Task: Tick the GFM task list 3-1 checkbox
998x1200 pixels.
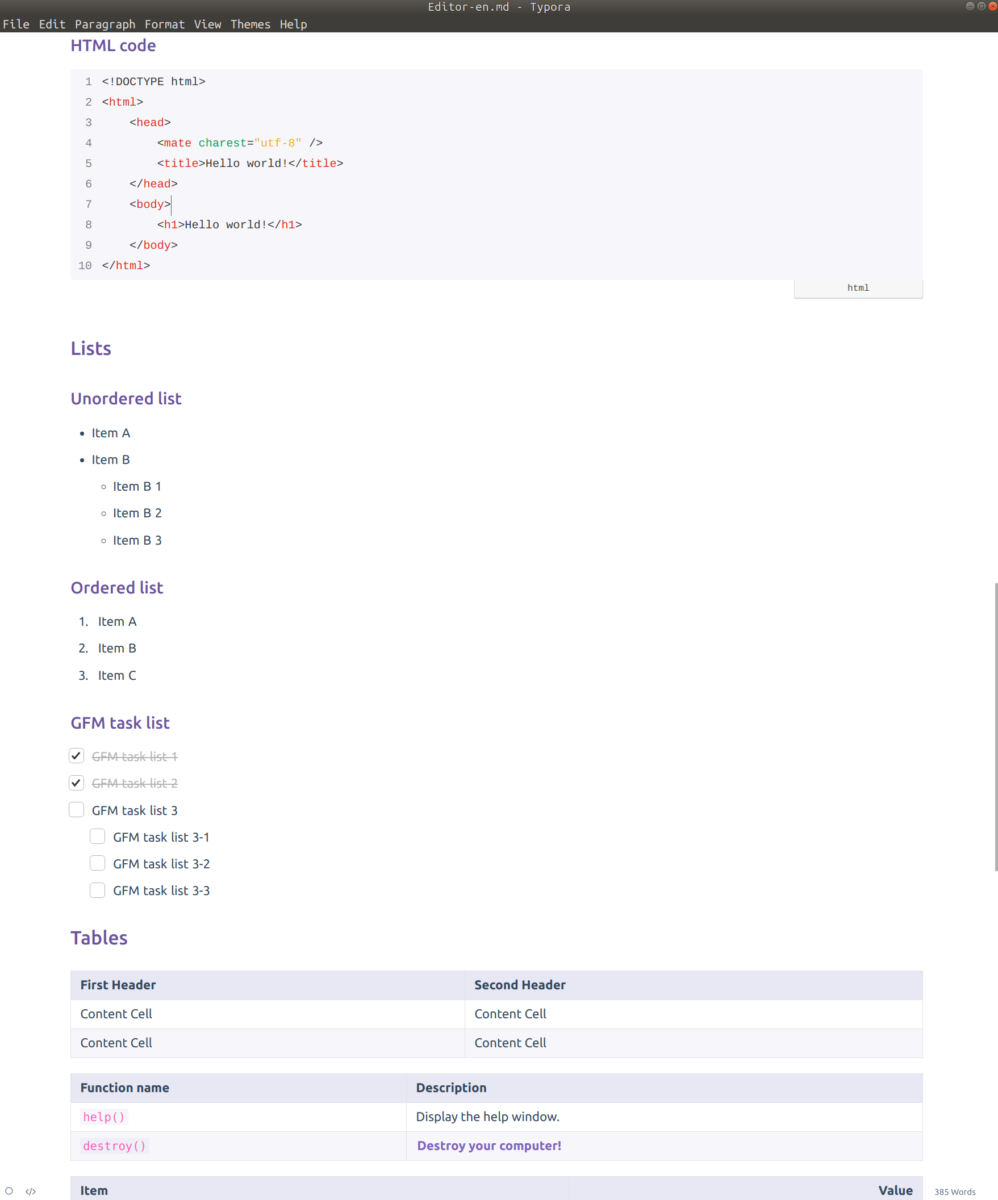Action: (98, 837)
